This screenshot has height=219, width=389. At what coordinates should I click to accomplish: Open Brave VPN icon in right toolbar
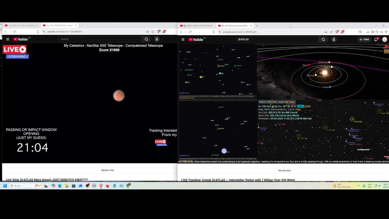coord(386,32)
